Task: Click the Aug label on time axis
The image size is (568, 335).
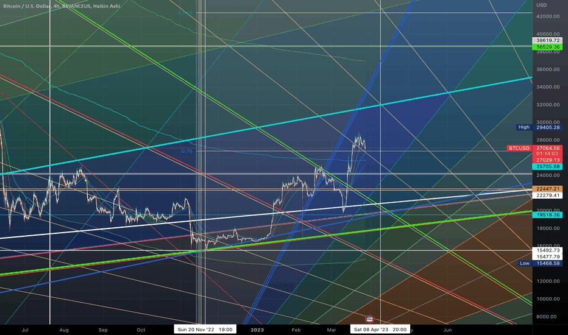Action: point(64,330)
